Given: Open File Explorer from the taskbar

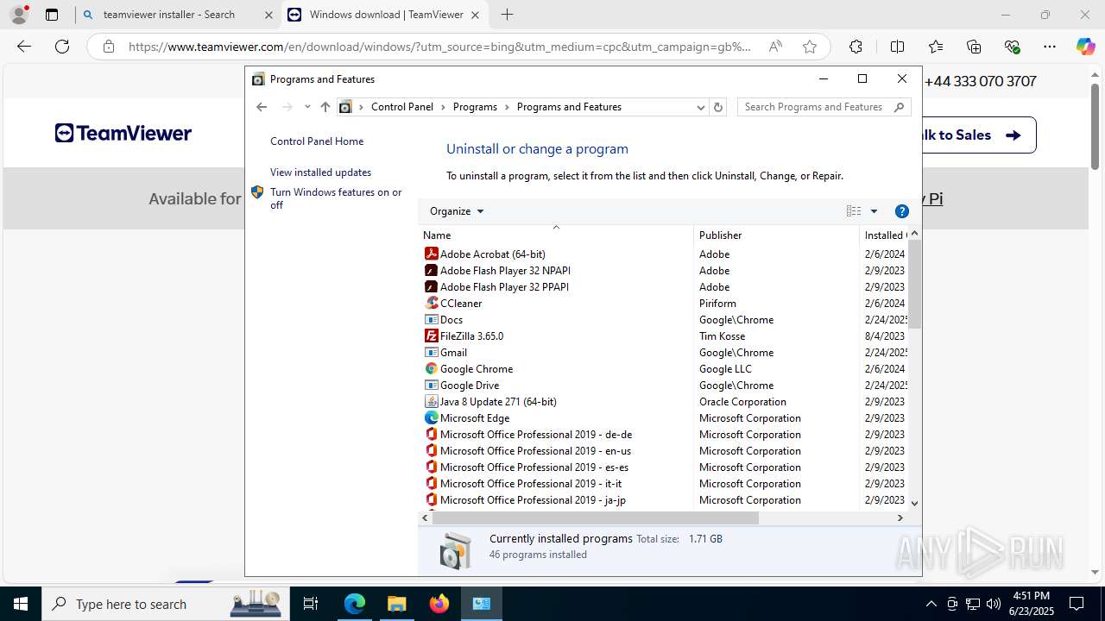Looking at the screenshot, I should (x=396, y=604).
